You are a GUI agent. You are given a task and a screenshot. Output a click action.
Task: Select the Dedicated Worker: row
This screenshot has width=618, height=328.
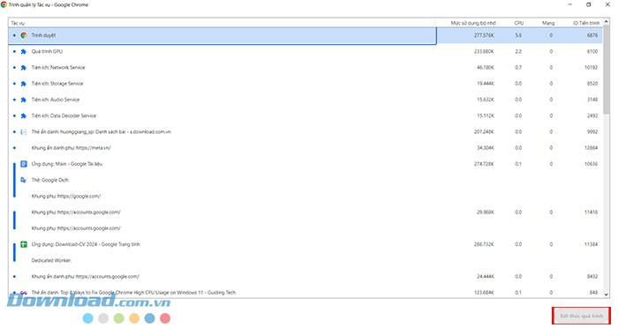point(305,260)
